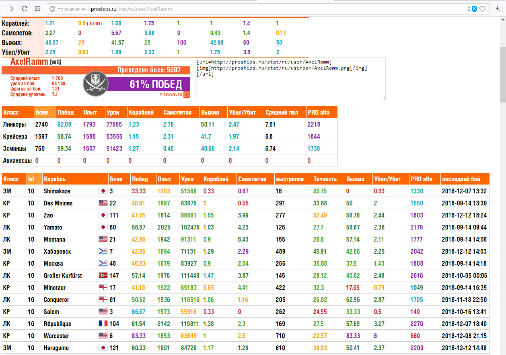Click the date 2018-12-12 18:24 in the Zao row
Image resolution: width=506 pixels, height=355 pixels.
click(x=464, y=215)
